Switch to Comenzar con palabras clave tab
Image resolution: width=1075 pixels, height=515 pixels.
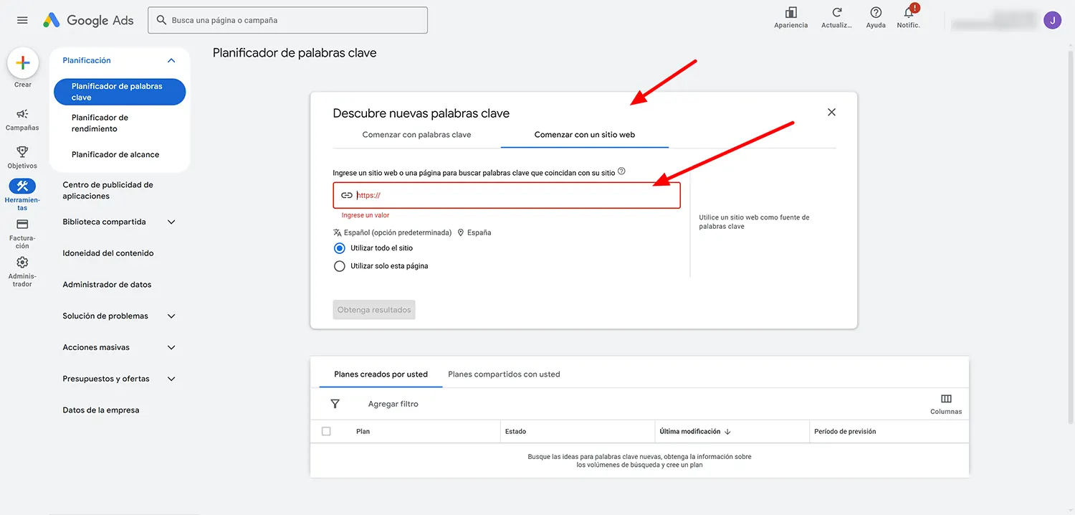(x=416, y=134)
